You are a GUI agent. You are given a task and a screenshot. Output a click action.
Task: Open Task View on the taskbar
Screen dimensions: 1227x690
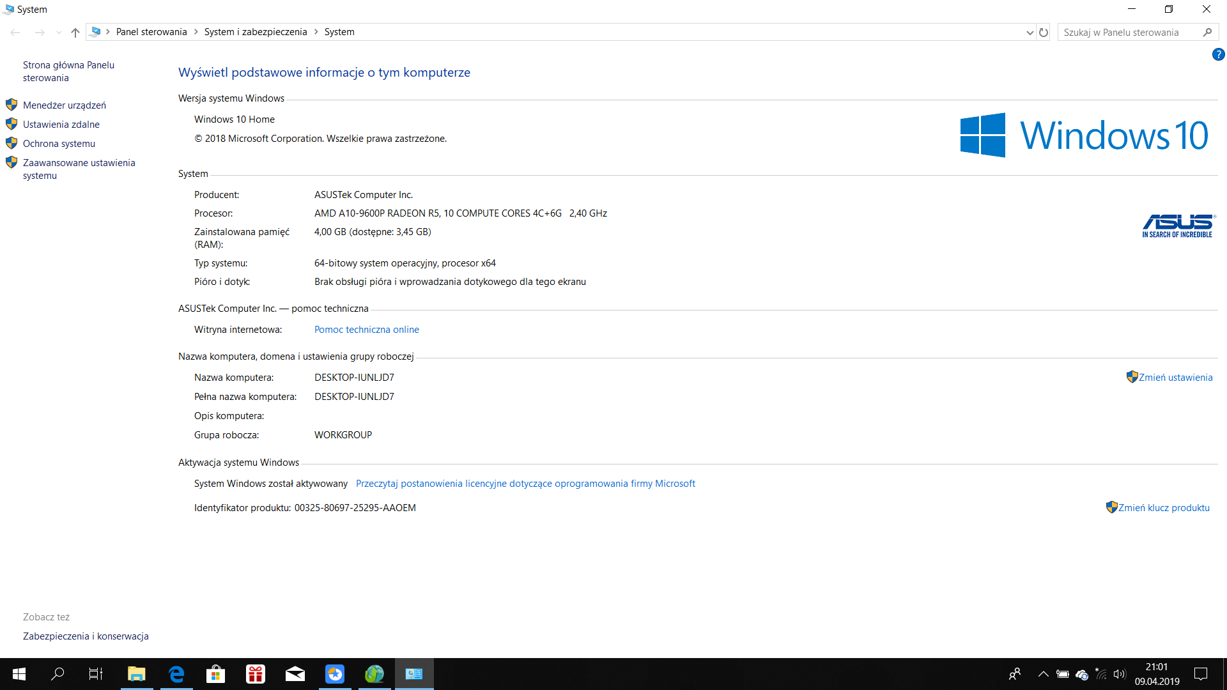pos(95,674)
